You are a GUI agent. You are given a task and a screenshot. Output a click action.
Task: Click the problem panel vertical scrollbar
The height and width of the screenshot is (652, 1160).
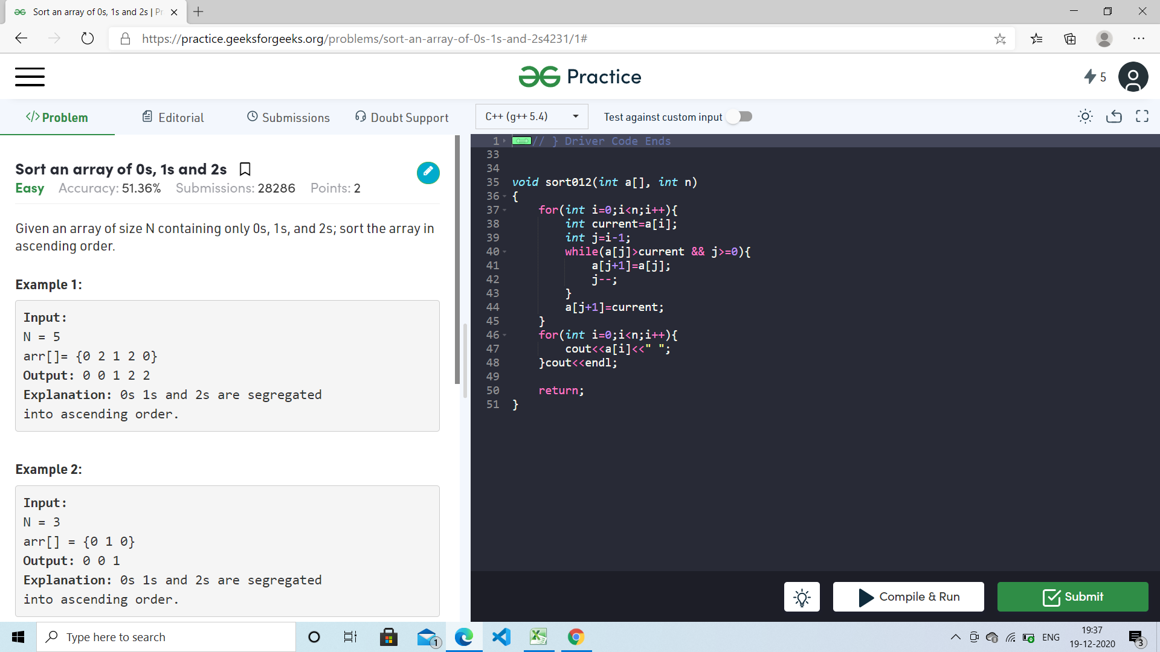coord(457,260)
